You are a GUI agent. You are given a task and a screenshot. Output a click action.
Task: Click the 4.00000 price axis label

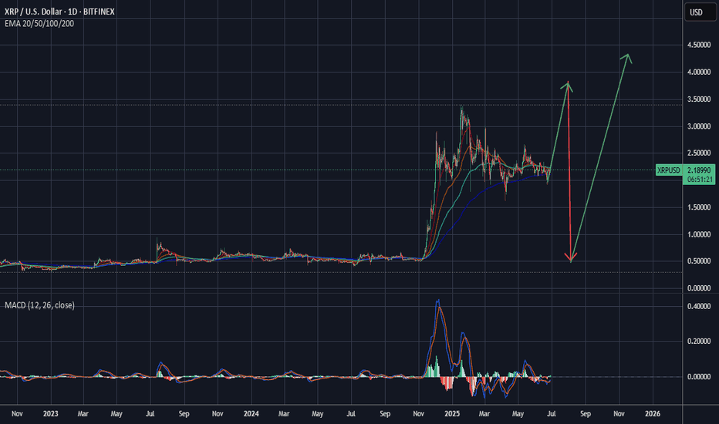click(x=699, y=72)
